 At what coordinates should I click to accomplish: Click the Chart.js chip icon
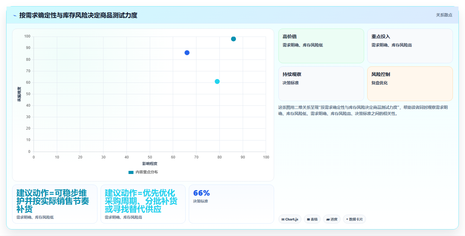(x=283, y=220)
